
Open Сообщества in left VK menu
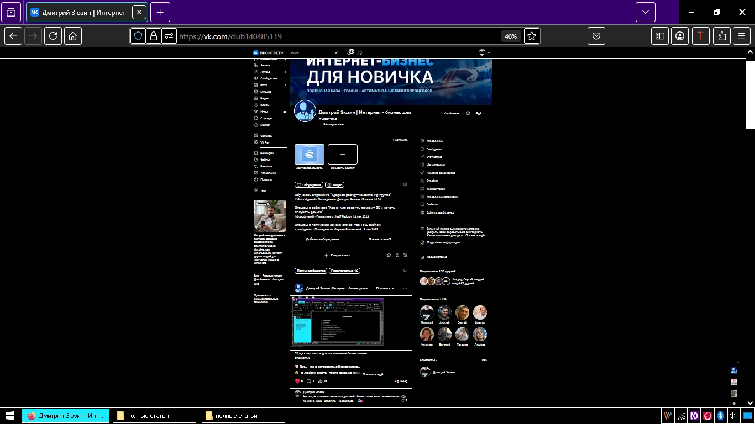270,78
